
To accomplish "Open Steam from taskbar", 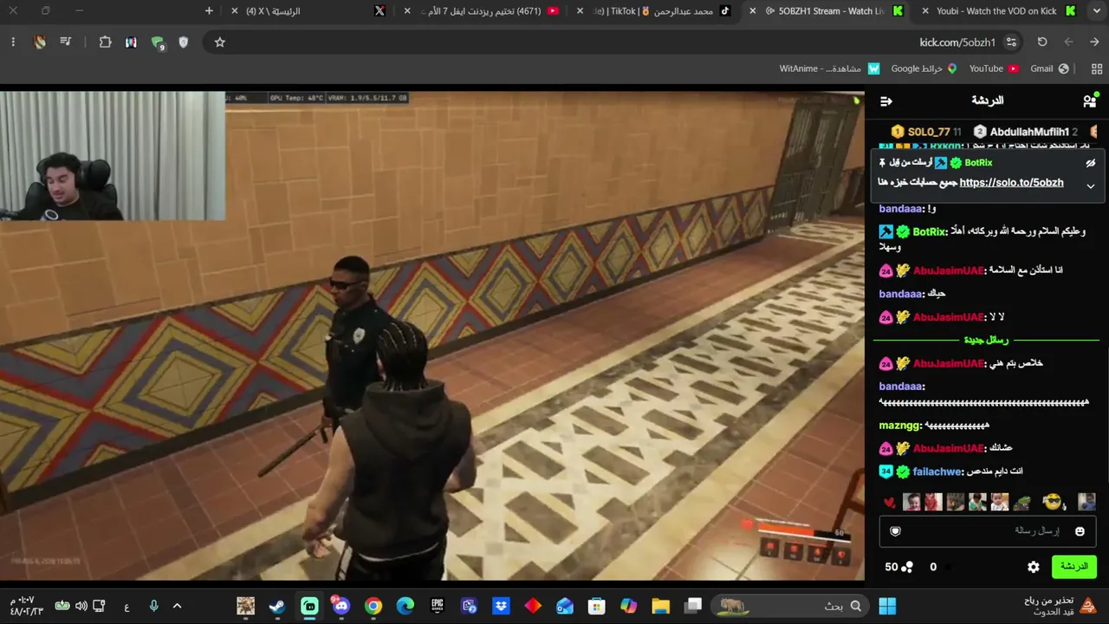I will point(277,606).
